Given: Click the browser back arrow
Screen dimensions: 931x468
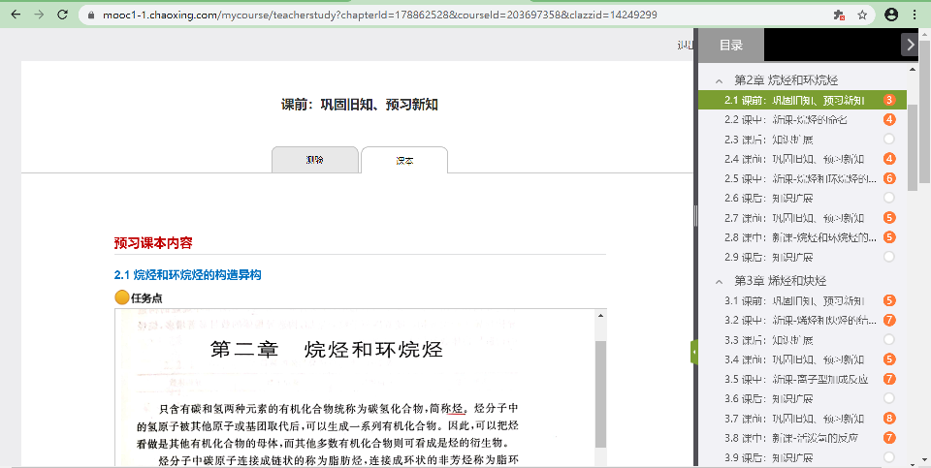Looking at the screenshot, I should point(14,15).
